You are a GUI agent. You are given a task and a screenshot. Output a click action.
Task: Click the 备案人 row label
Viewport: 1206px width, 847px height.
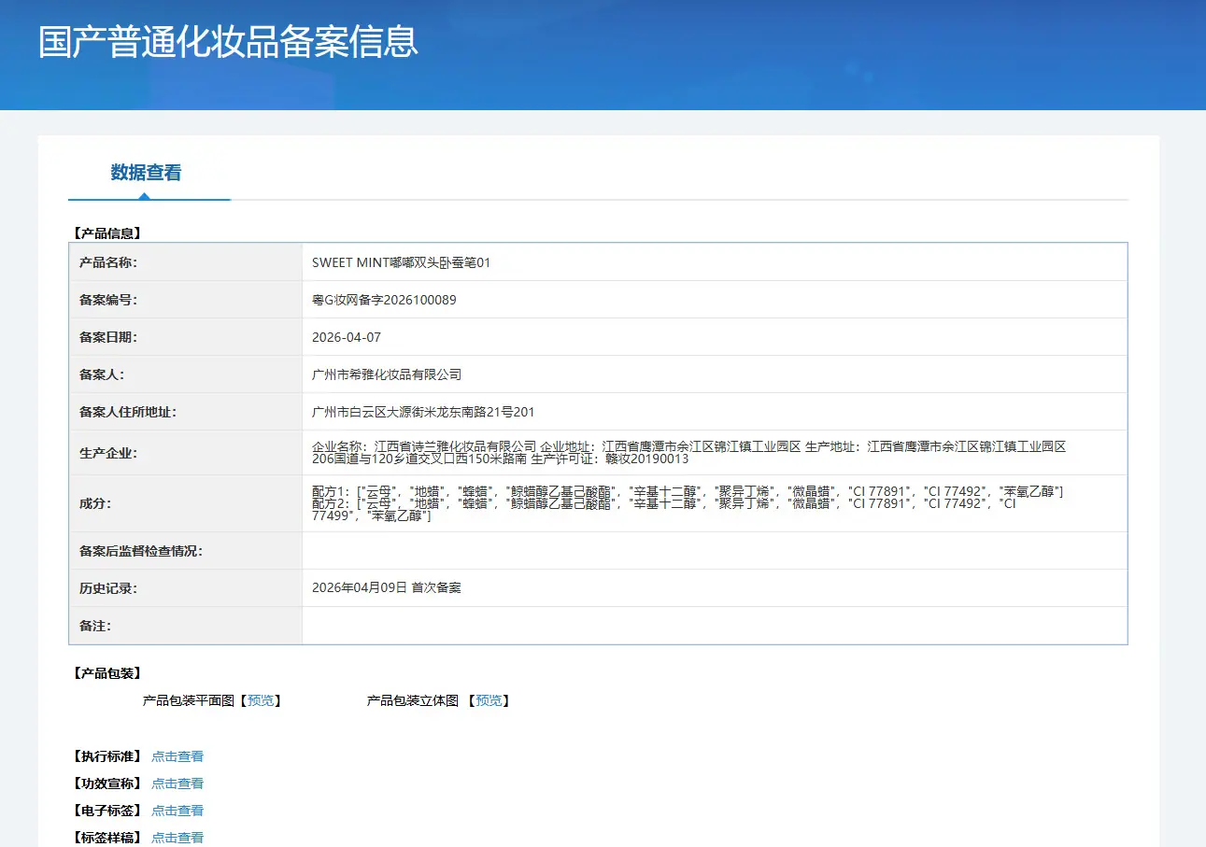[102, 374]
